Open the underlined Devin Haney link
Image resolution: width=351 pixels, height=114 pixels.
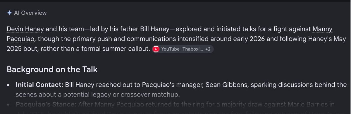25,29
